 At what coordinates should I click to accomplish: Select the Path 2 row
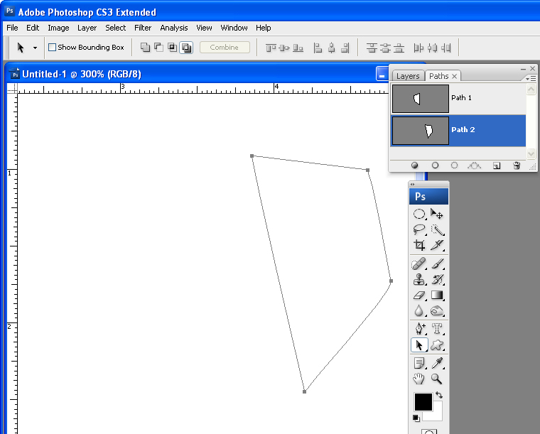(458, 131)
